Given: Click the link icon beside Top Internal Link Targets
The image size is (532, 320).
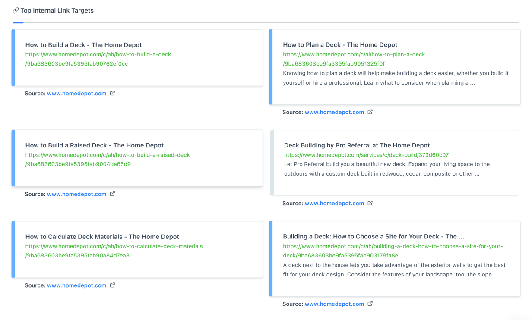Looking at the screenshot, I should click(x=16, y=10).
